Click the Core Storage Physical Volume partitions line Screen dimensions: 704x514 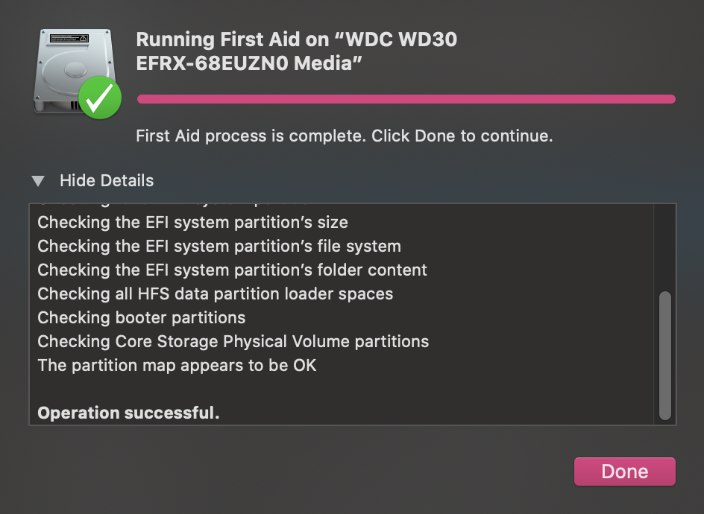pyautogui.click(x=233, y=342)
